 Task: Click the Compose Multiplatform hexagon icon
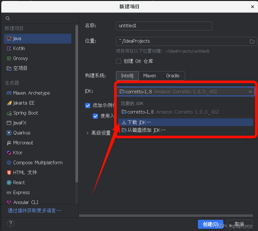tap(9, 163)
